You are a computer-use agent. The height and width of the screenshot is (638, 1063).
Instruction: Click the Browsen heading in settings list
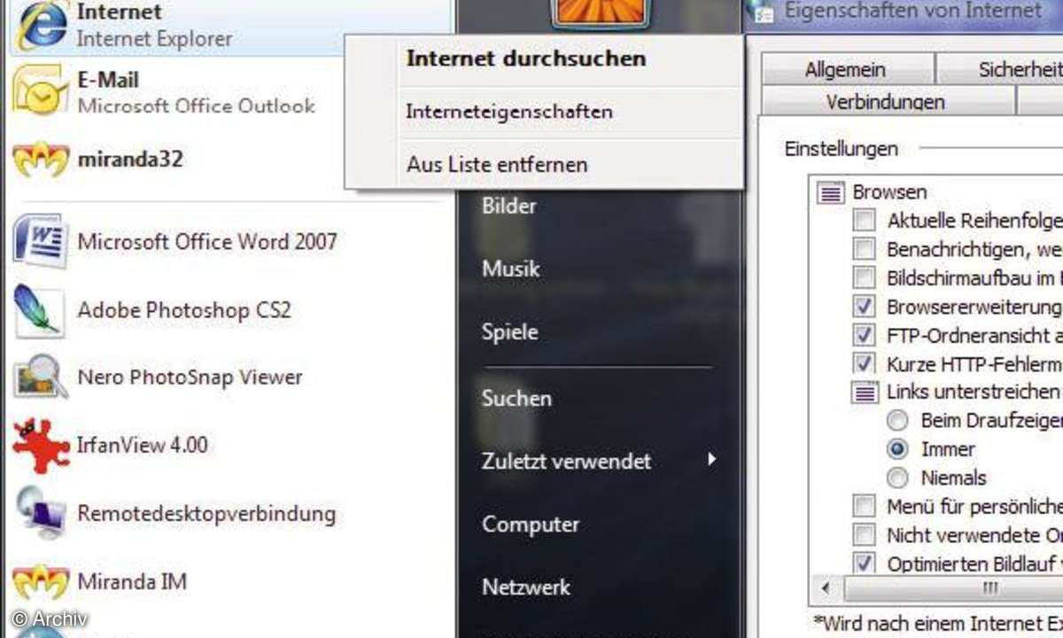coord(889,192)
